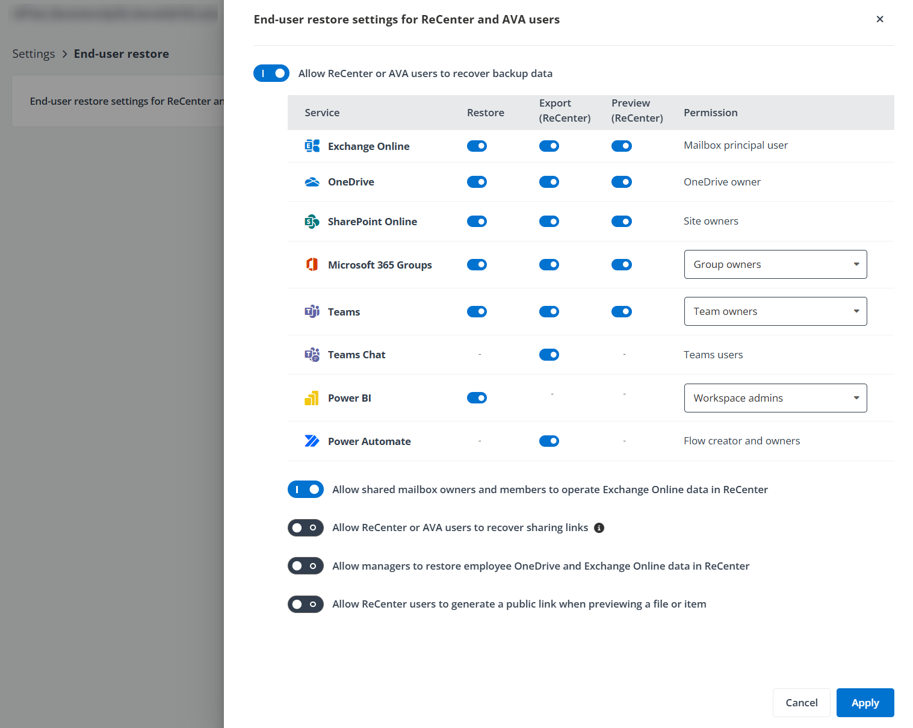Screen dimensions: 913x728
Task: Enable recovering sharing links for ReCenter users
Action: pos(305,527)
